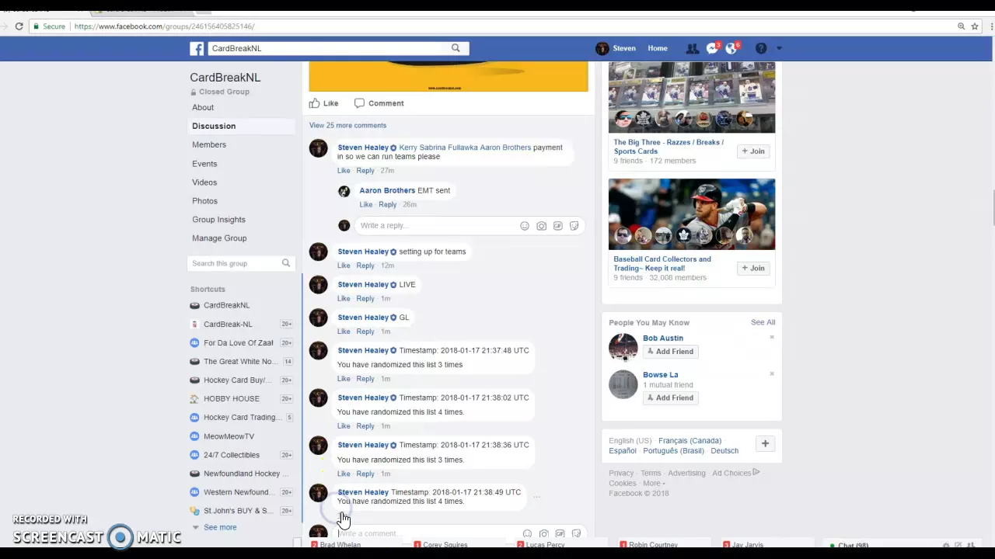Image resolution: width=995 pixels, height=559 pixels.
Task: Post a GIF in the reply box
Action: click(x=557, y=226)
